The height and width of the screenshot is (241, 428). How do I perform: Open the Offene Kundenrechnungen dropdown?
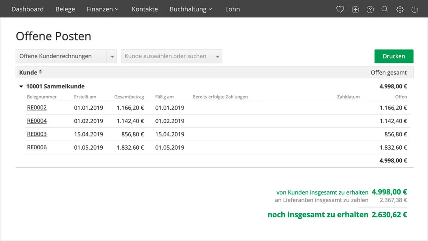coord(66,56)
